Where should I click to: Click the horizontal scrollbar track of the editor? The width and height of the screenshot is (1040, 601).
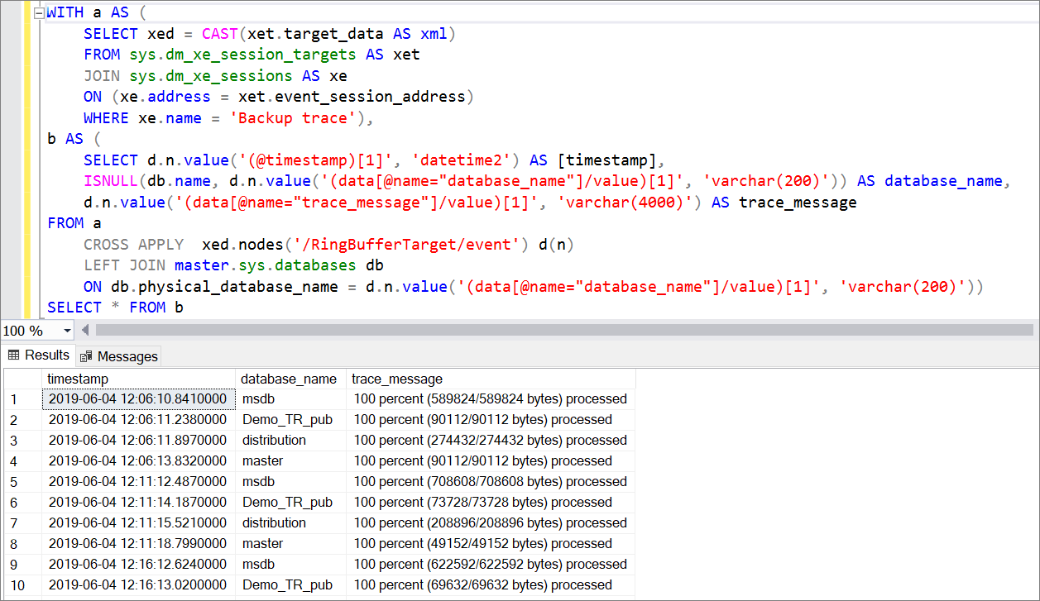(x=563, y=330)
